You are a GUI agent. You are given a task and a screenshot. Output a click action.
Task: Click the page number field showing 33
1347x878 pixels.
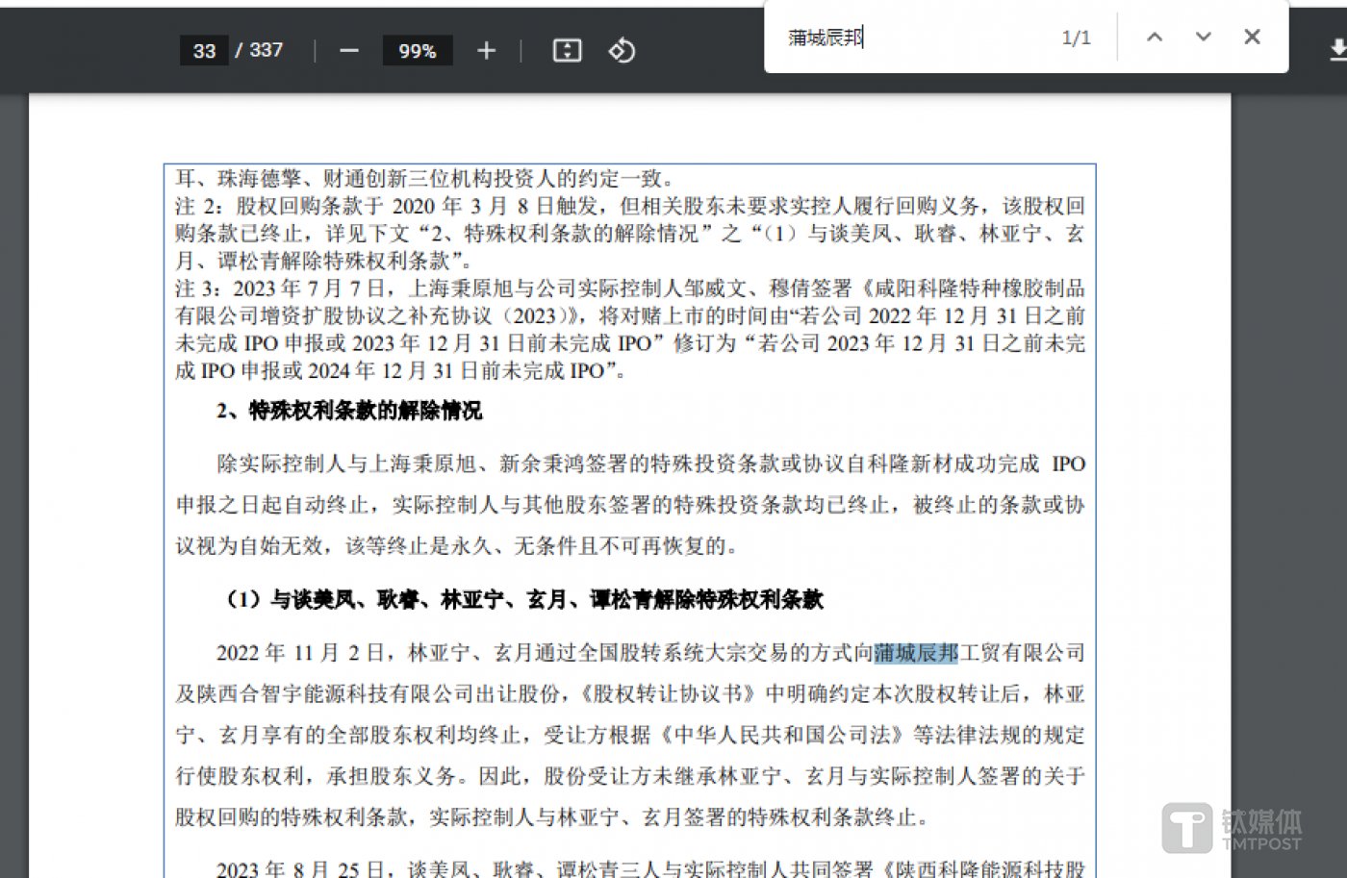(x=204, y=51)
